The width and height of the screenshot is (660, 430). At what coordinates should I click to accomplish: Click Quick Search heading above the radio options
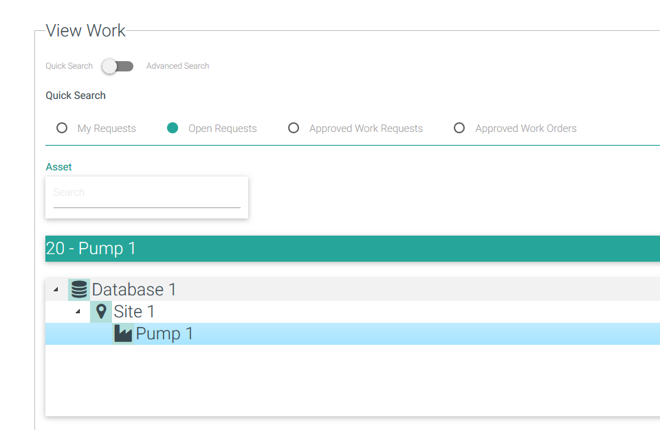pyautogui.click(x=76, y=95)
